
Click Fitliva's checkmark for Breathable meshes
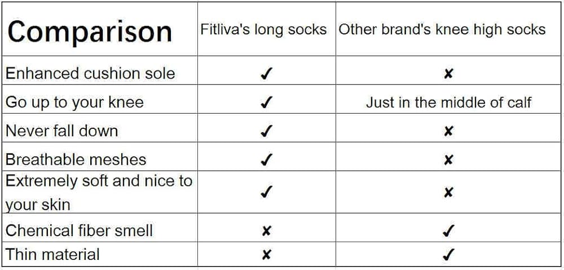pos(267,160)
